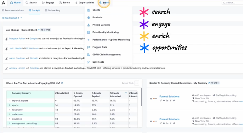This screenshot has height=133, width=243.
Task: Click the industries table vertical scrollbar
Action: click(x=141, y=97)
